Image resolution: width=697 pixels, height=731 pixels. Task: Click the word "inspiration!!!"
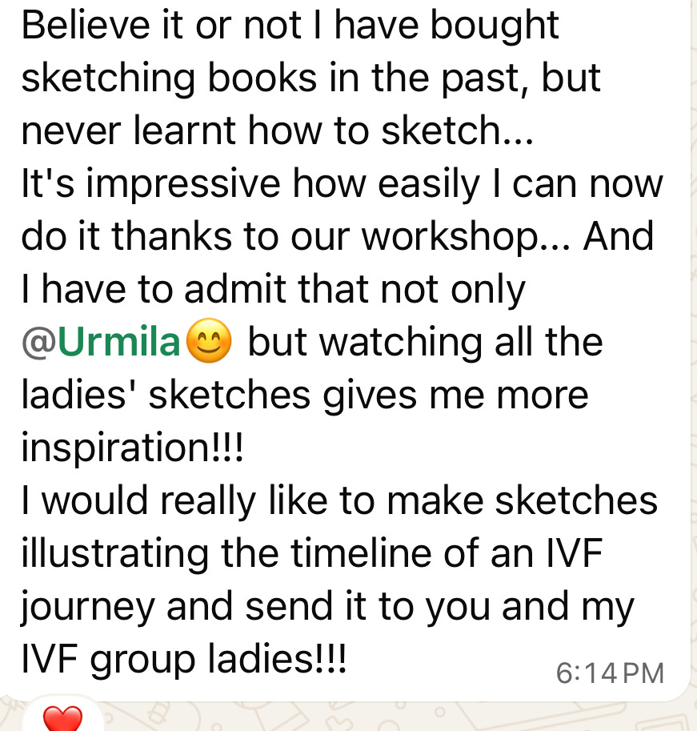coord(132,448)
